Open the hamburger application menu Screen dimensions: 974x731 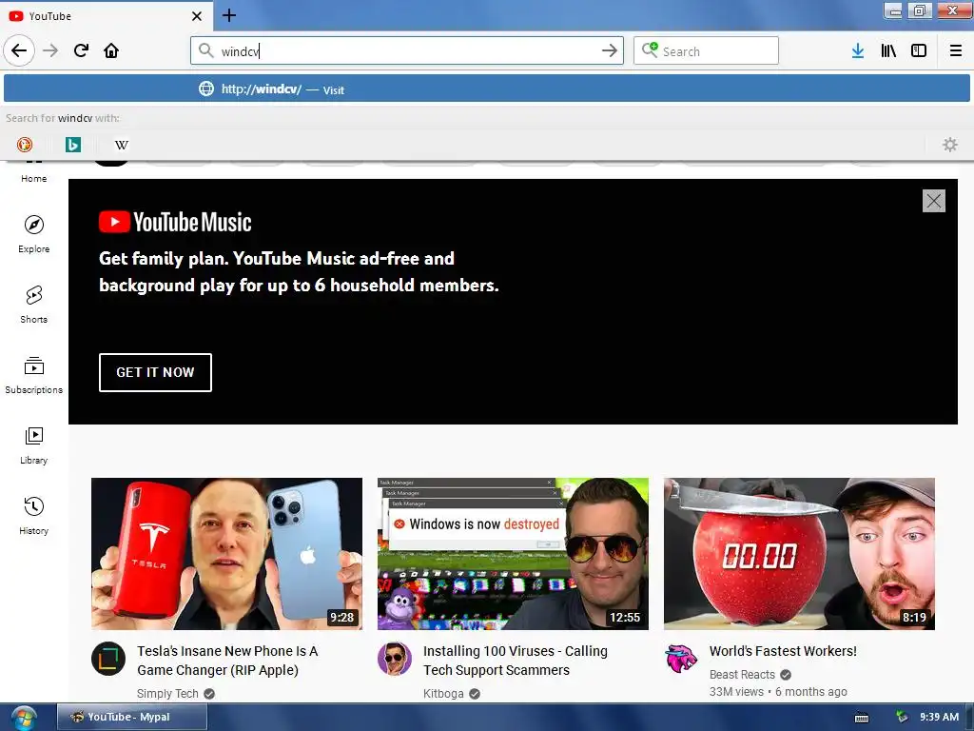(x=955, y=50)
